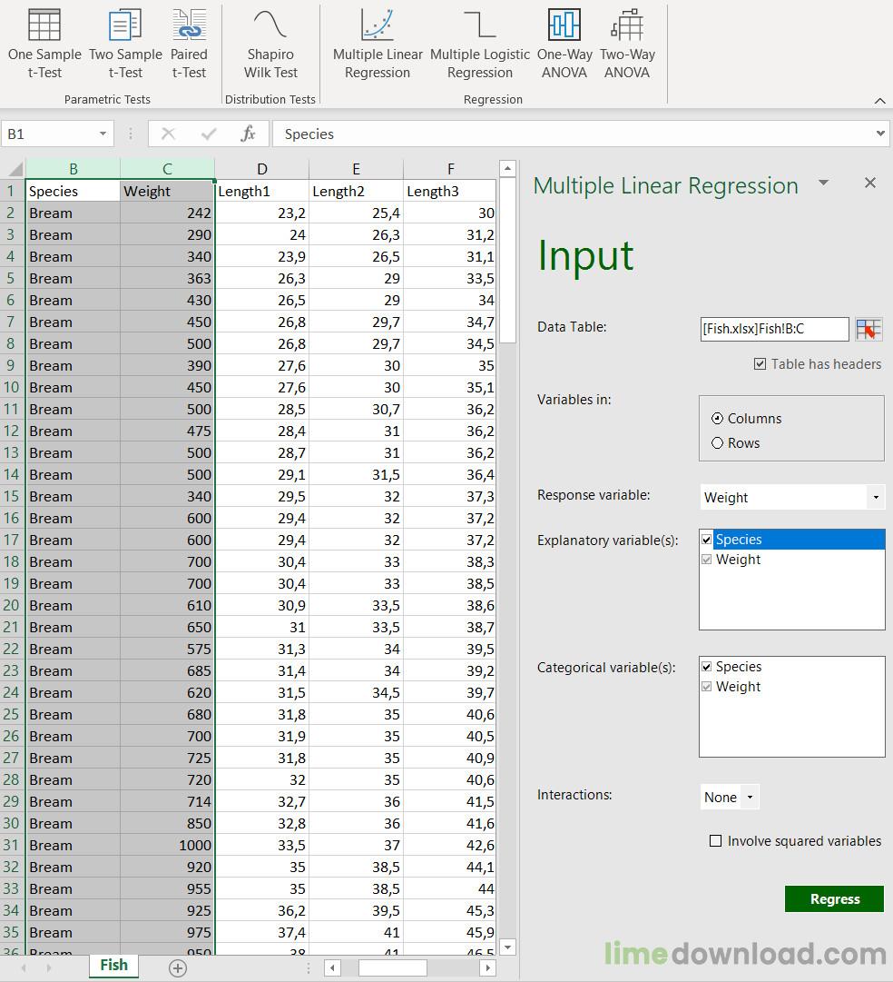Click the Data Table input field
This screenshot has height=982, width=893.
(x=774, y=329)
